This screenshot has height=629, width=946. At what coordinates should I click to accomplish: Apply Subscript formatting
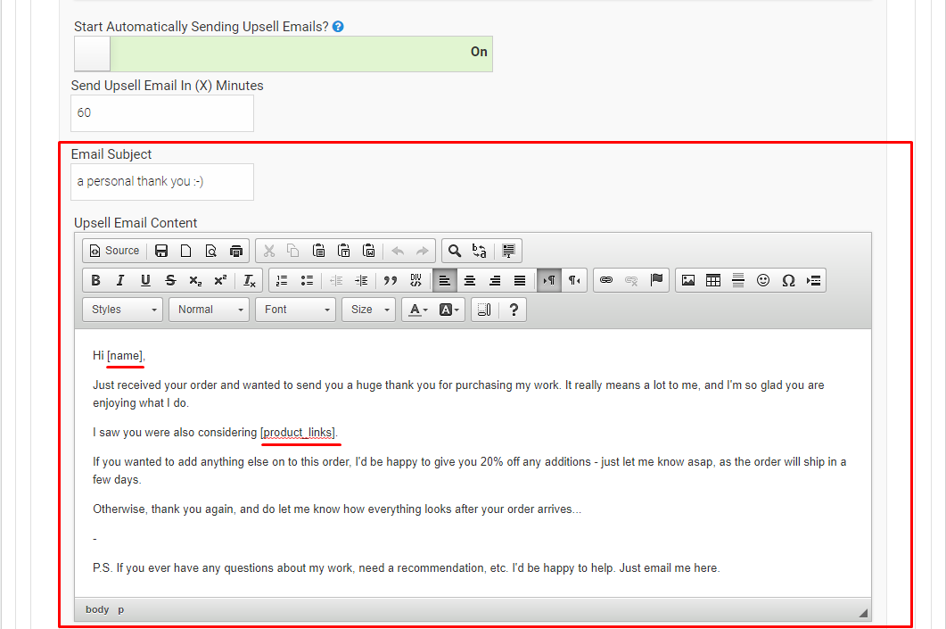[x=195, y=280]
